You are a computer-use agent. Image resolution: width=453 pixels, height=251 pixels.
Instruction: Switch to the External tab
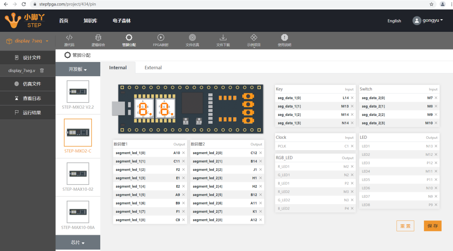click(153, 67)
